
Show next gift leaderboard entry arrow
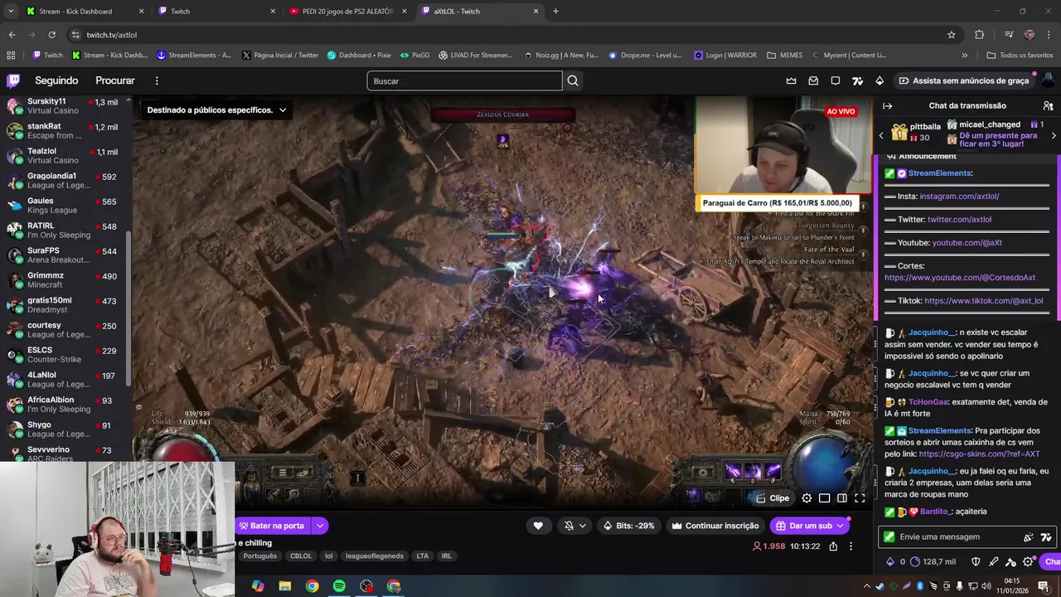pos(1054,134)
